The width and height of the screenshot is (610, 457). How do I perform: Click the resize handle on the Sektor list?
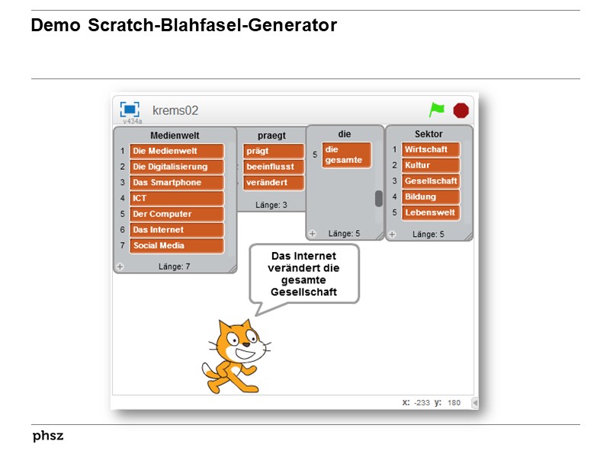[x=470, y=235]
